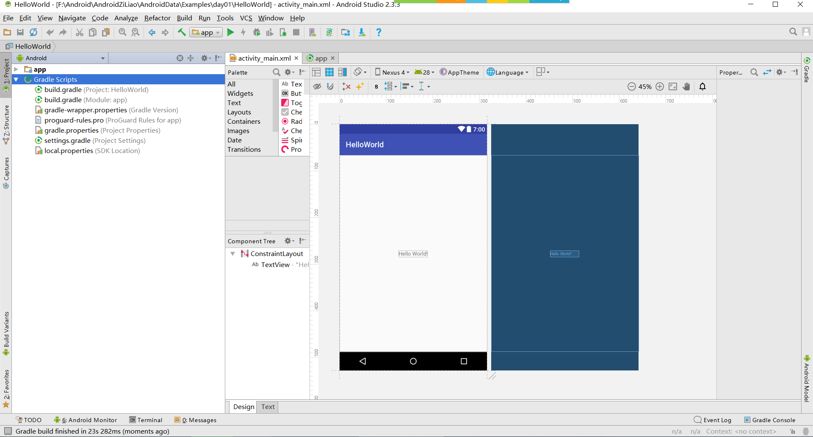The height and width of the screenshot is (437, 813).
Task: Open the Messages tool window
Action: coord(196,420)
